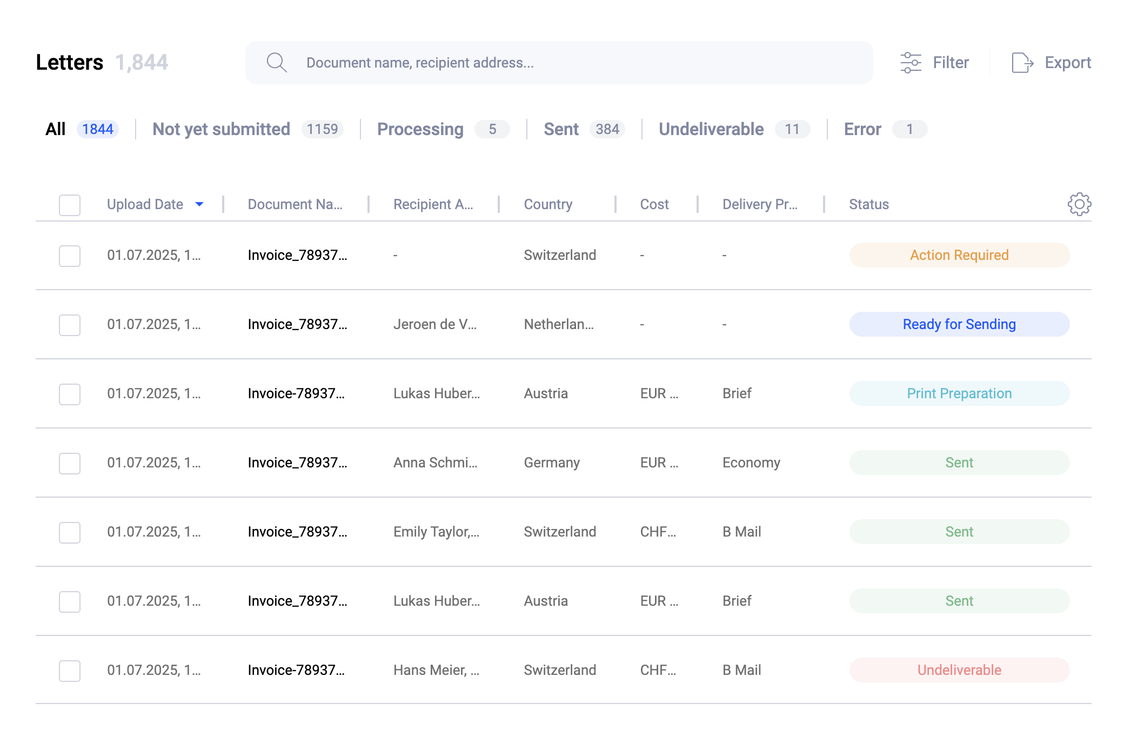
Task: Click the Filter sliders icon
Action: click(911, 62)
